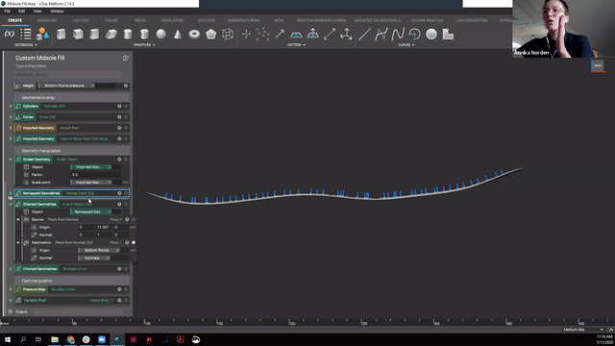Select the hollow pipe primitive tool
Image resolution: width=615 pixels, height=346 pixels.
click(144, 35)
